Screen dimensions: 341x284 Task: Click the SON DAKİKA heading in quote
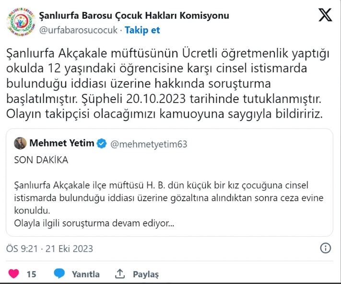pyautogui.click(x=41, y=160)
